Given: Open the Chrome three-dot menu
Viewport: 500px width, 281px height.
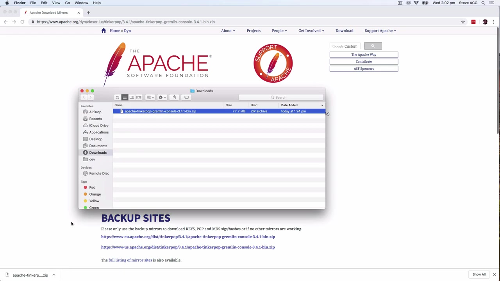Looking at the screenshot, I should (494, 22).
